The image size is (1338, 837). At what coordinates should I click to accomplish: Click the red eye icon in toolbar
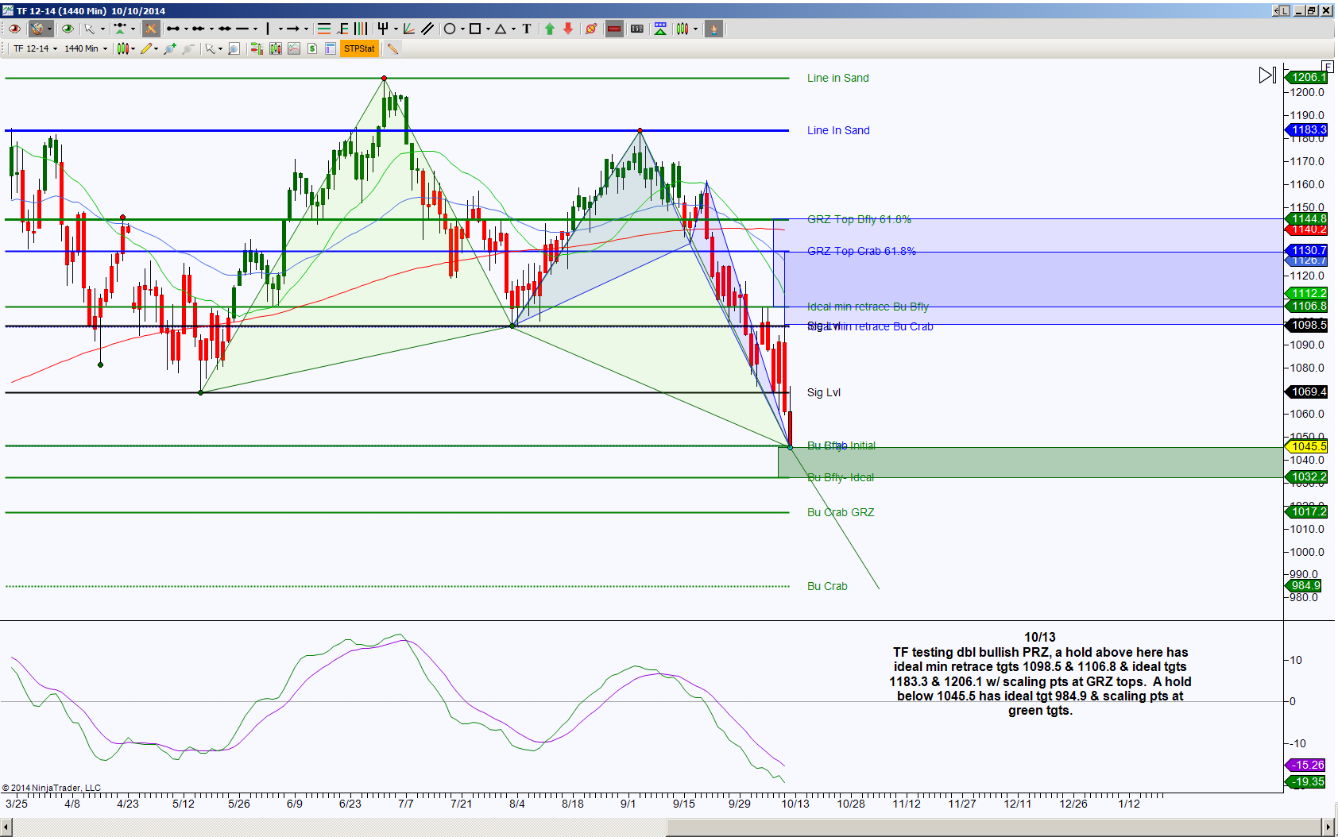(14, 29)
